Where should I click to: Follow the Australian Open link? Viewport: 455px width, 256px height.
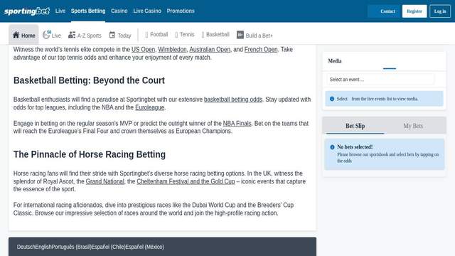(210, 50)
